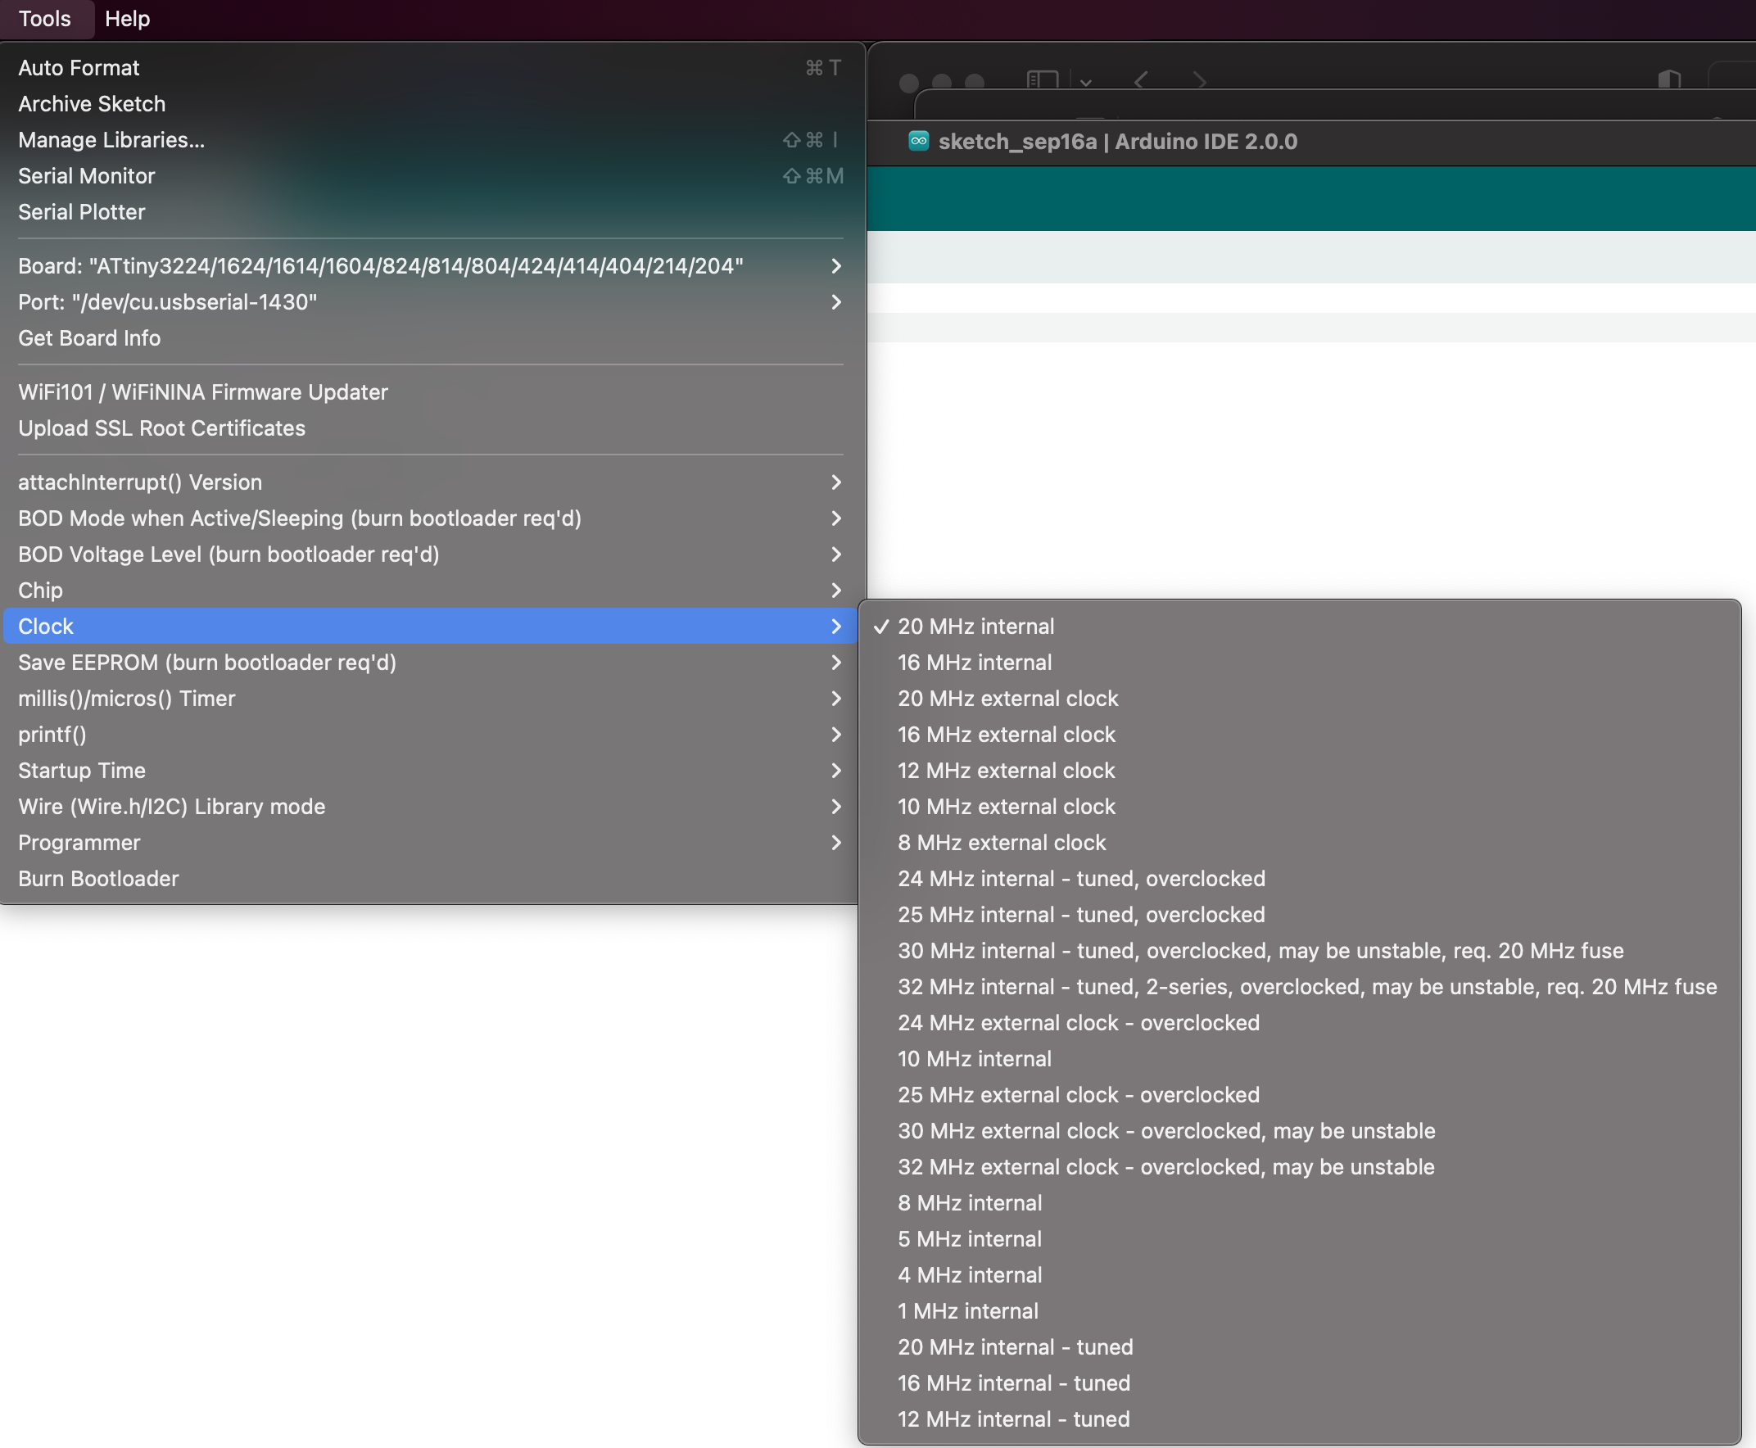Open the Serial Plotter
This screenshot has height=1448, width=1756.
pos(431,211)
